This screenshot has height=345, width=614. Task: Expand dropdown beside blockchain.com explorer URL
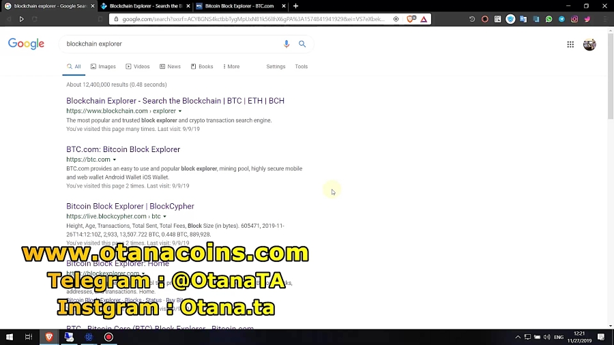(180, 111)
